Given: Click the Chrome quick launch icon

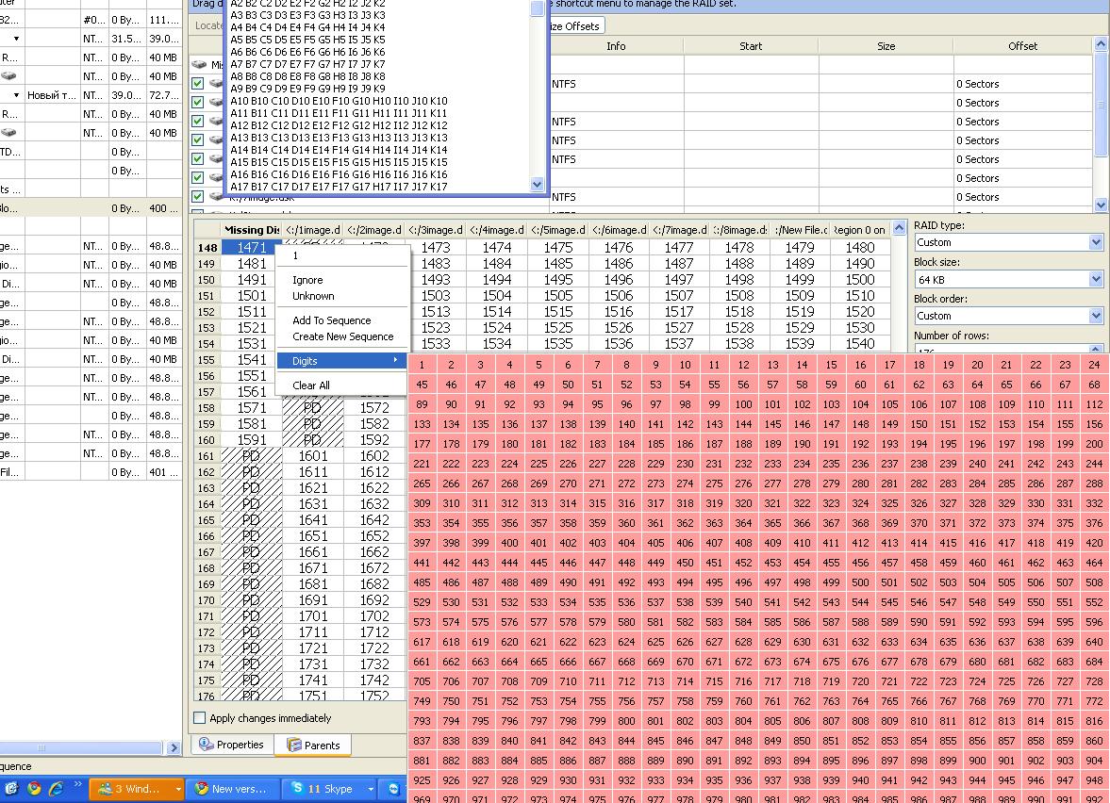Looking at the screenshot, I should tap(34, 788).
